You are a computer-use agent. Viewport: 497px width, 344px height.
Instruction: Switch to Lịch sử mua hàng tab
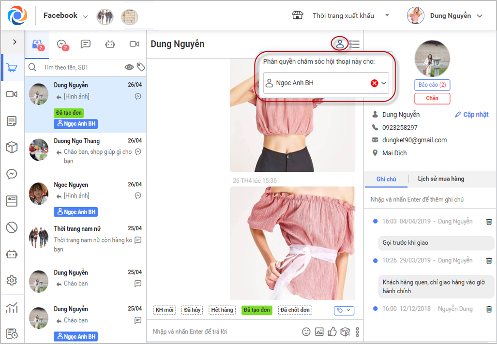tap(441, 179)
